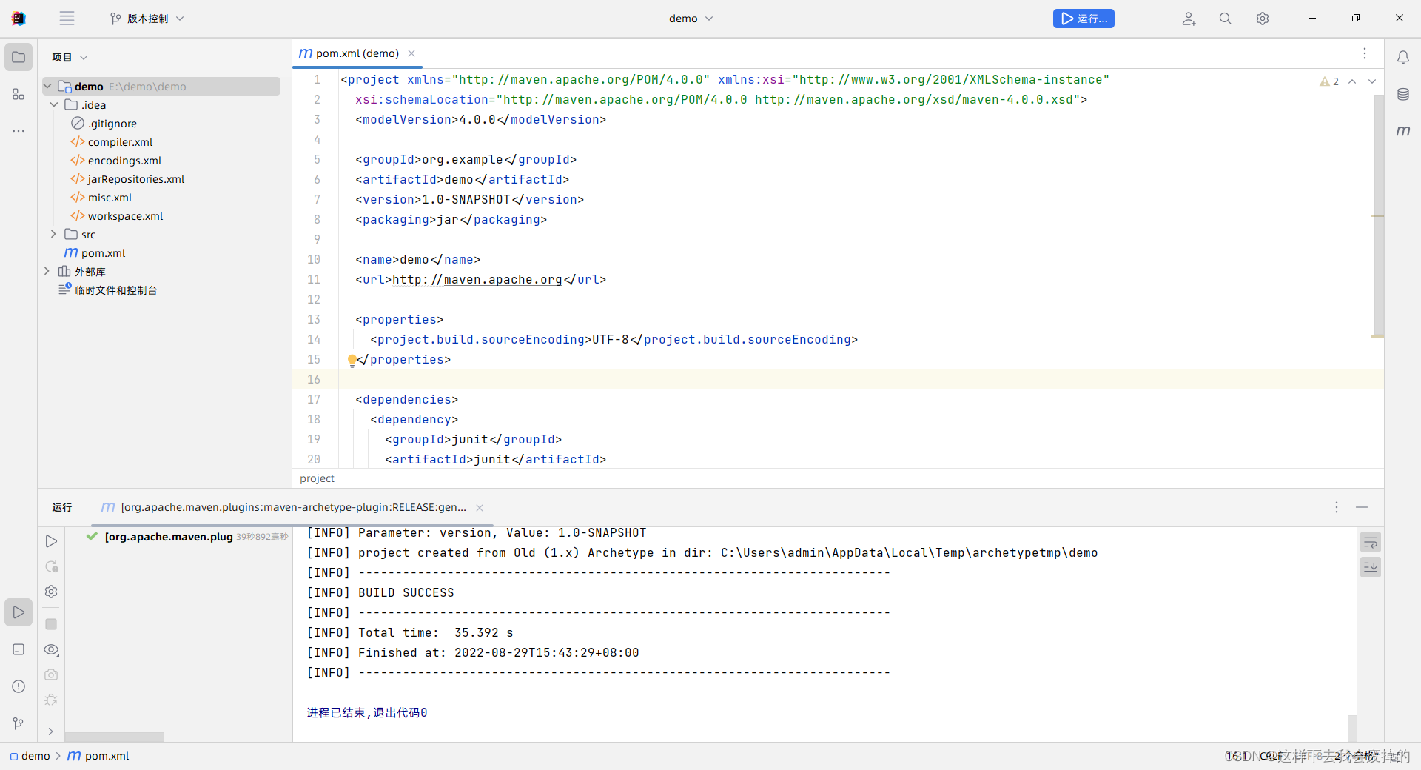This screenshot has width=1421, height=770.
Task: Click the project XML breadcrumb
Action: (317, 478)
